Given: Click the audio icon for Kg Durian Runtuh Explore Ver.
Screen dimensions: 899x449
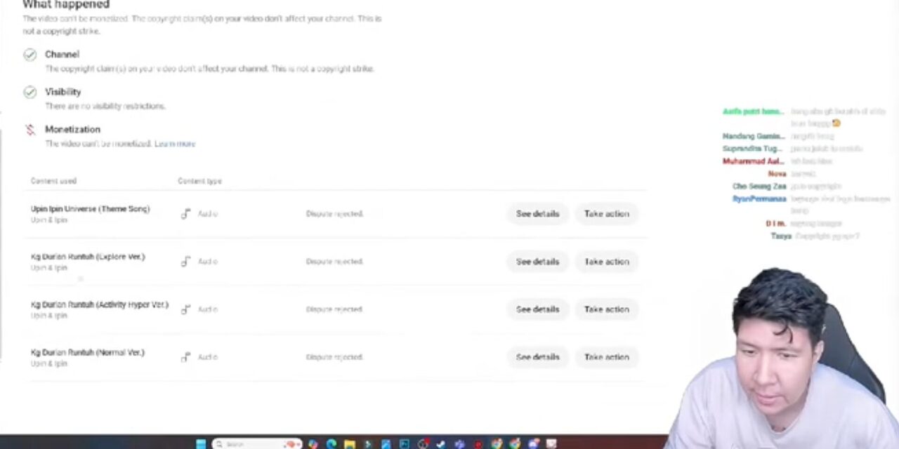Looking at the screenshot, I should click(x=185, y=262).
